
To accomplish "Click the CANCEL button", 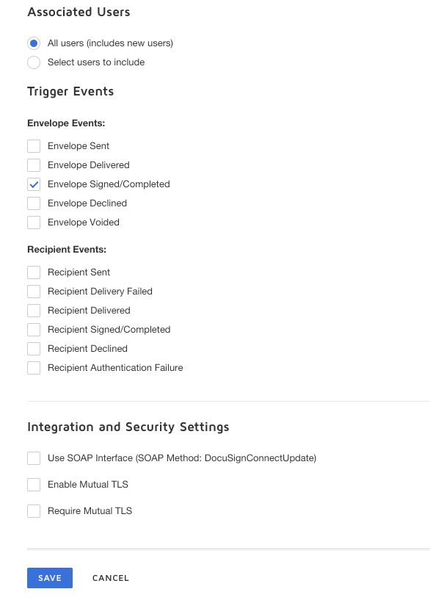I will coord(111,578).
